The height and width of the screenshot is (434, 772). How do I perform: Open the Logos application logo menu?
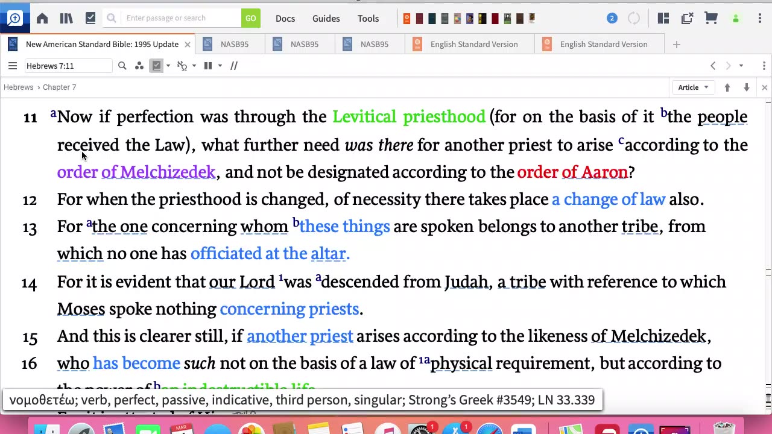14,18
